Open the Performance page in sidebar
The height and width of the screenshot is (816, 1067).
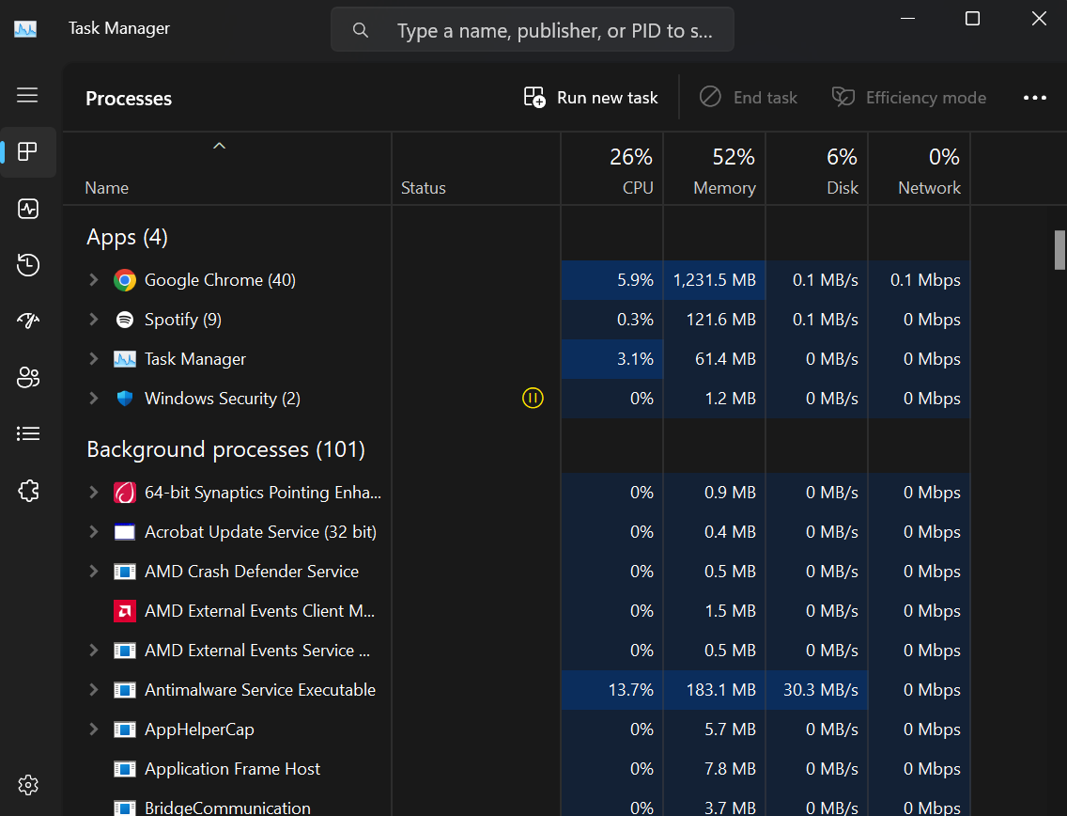pyautogui.click(x=28, y=209)
